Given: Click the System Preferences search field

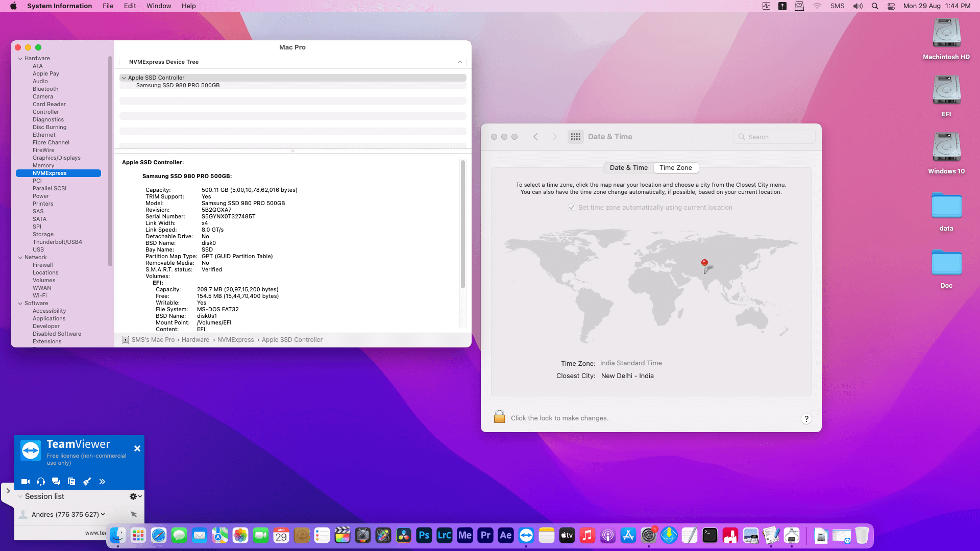Looking at the screenshot, I should click(774, 137).
